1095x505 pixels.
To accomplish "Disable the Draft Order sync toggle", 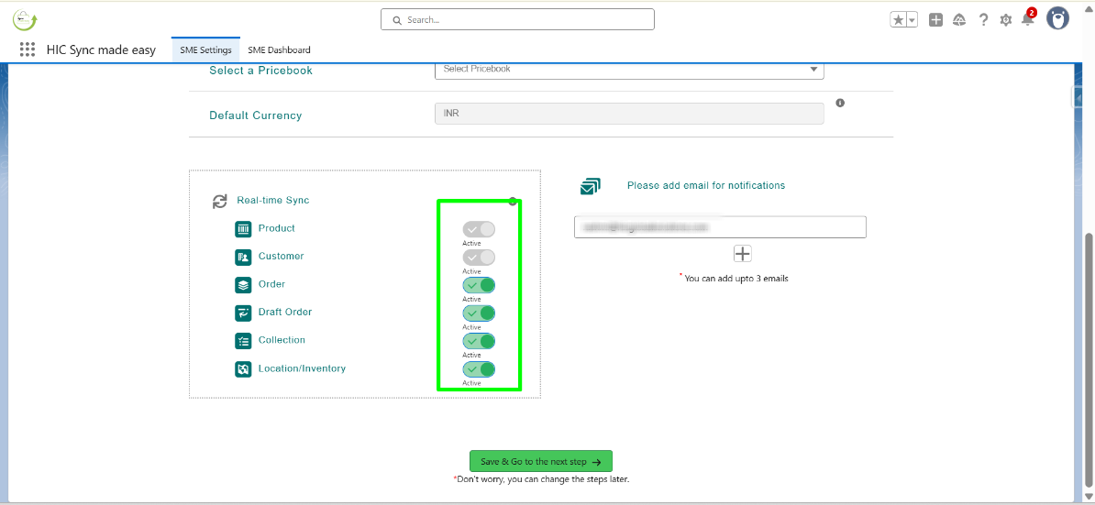I will pos(479,313).
